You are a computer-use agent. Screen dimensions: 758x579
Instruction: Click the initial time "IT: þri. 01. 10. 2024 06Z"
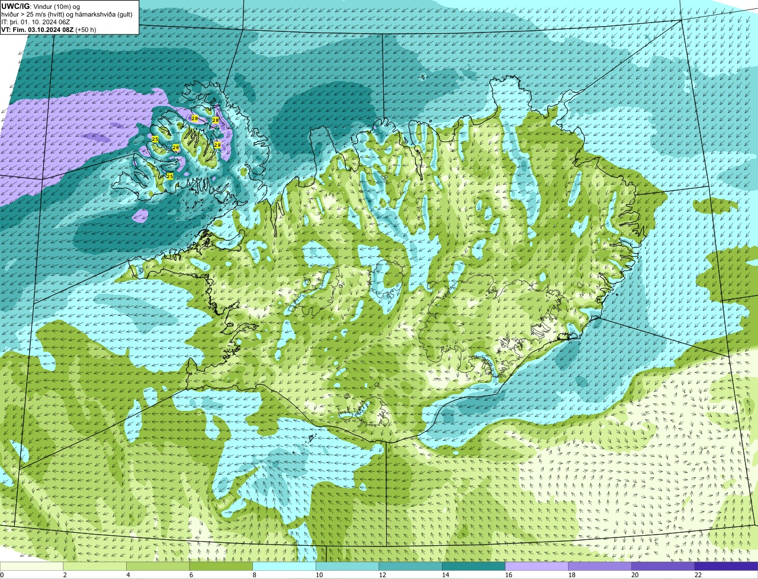(x=36, y=22)
